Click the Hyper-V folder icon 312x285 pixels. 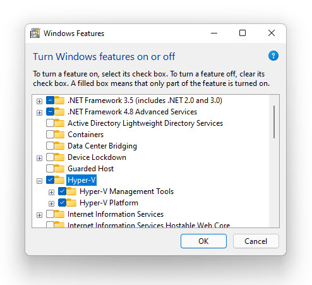[x=59, y=180]
